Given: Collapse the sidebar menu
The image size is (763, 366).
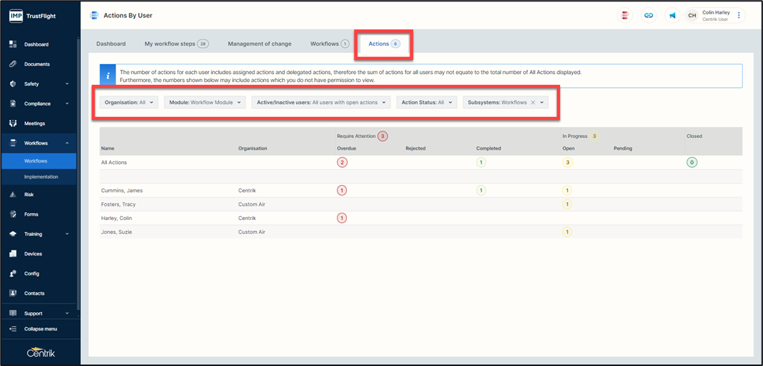Looking at the screenshot, I should [x=40, y=329].
